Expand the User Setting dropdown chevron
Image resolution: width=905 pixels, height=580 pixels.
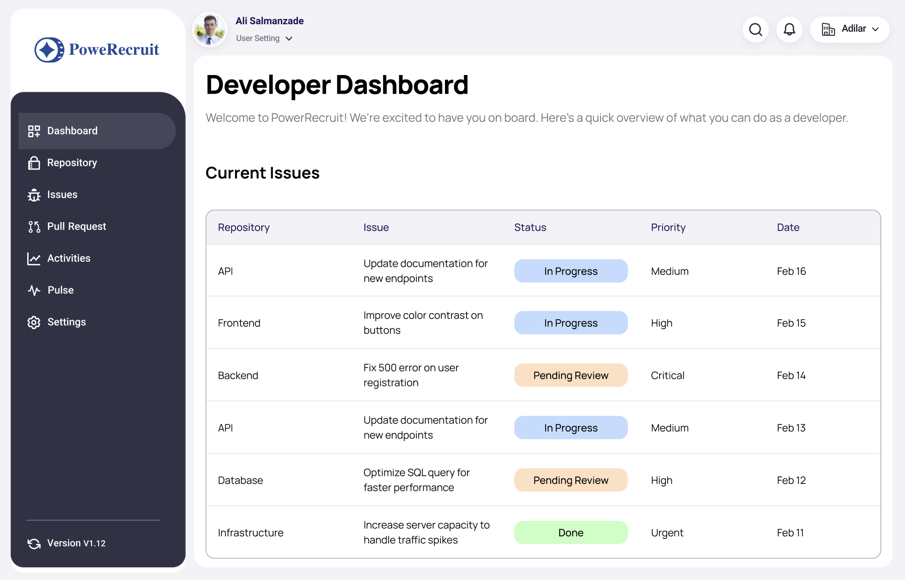[x=289, y=39]
